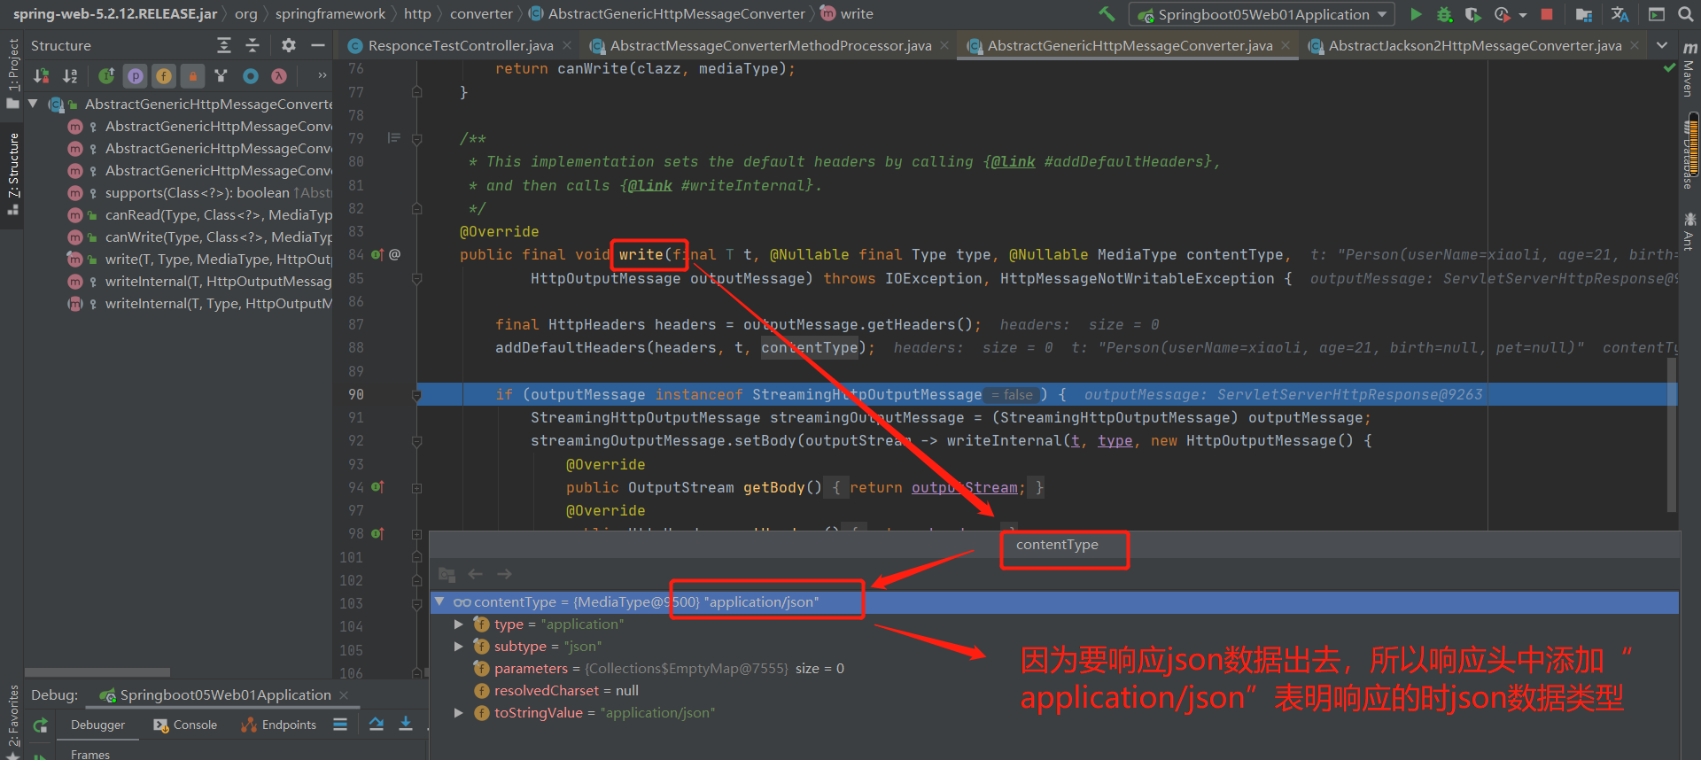Open the Console tab in Debug panel
Image resolution: width=1701 pixels, height=760 pixels.
click(185, 725)
